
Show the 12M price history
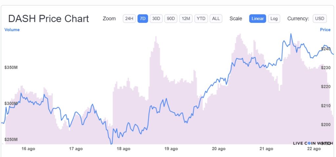click(186, 19)
